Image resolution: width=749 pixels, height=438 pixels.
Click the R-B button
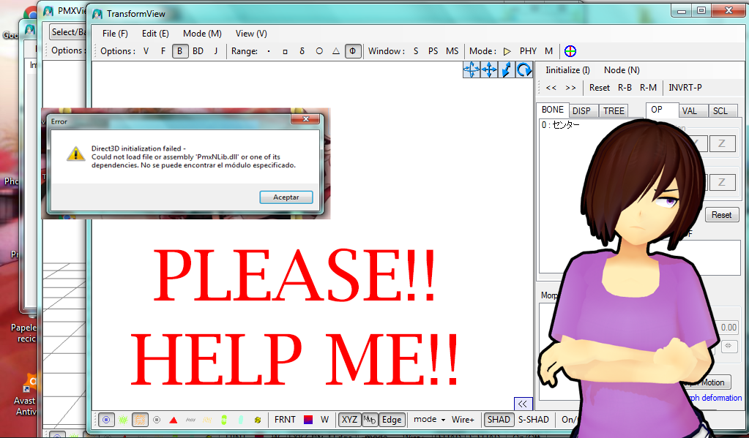625,88
